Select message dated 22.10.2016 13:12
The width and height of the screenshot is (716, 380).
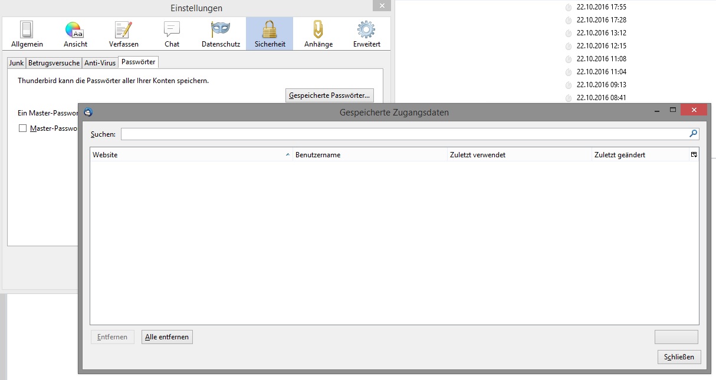pos(601,33)
